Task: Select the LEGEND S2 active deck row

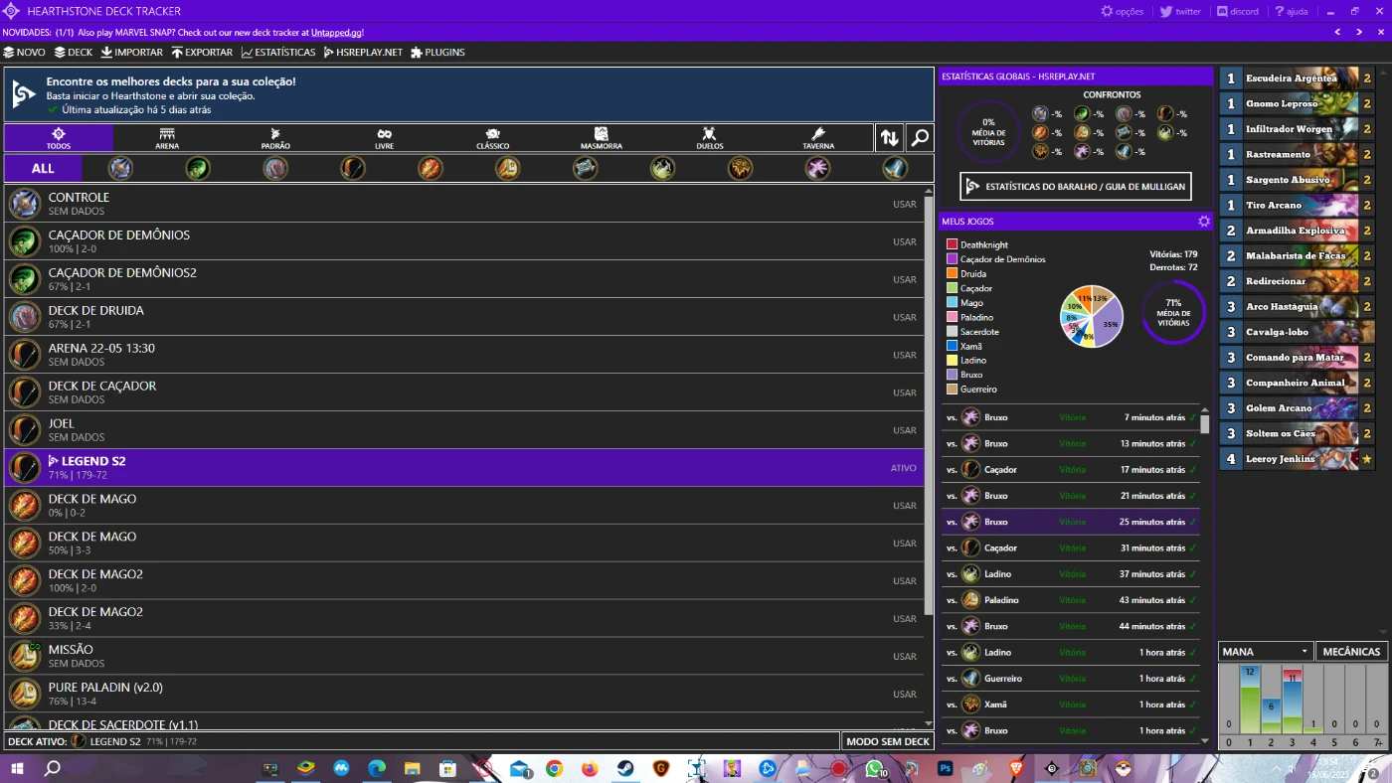Action: (464, 468)
